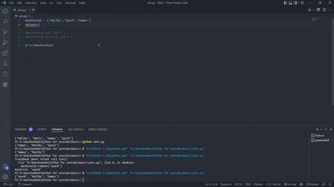
Task: Click the editor vertical scrollbar
Action: click(333, 61)
